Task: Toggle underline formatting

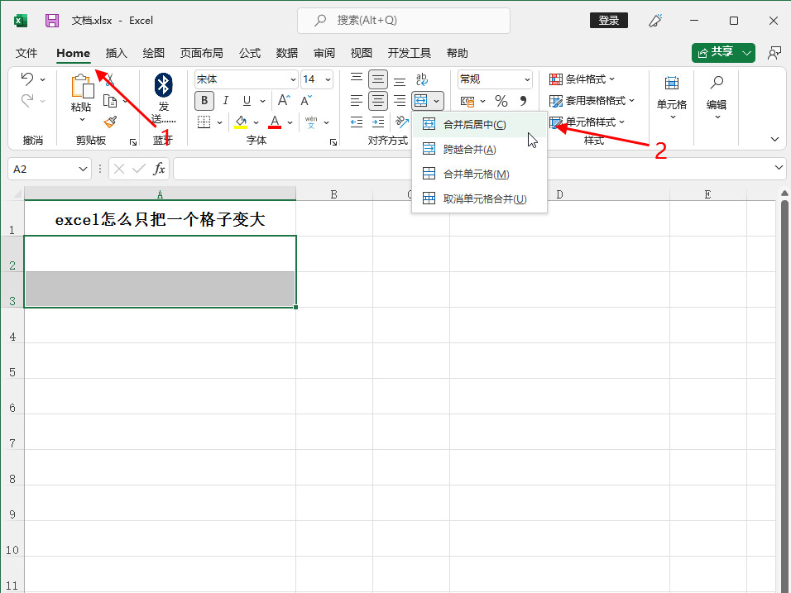Action: point(247,100)
